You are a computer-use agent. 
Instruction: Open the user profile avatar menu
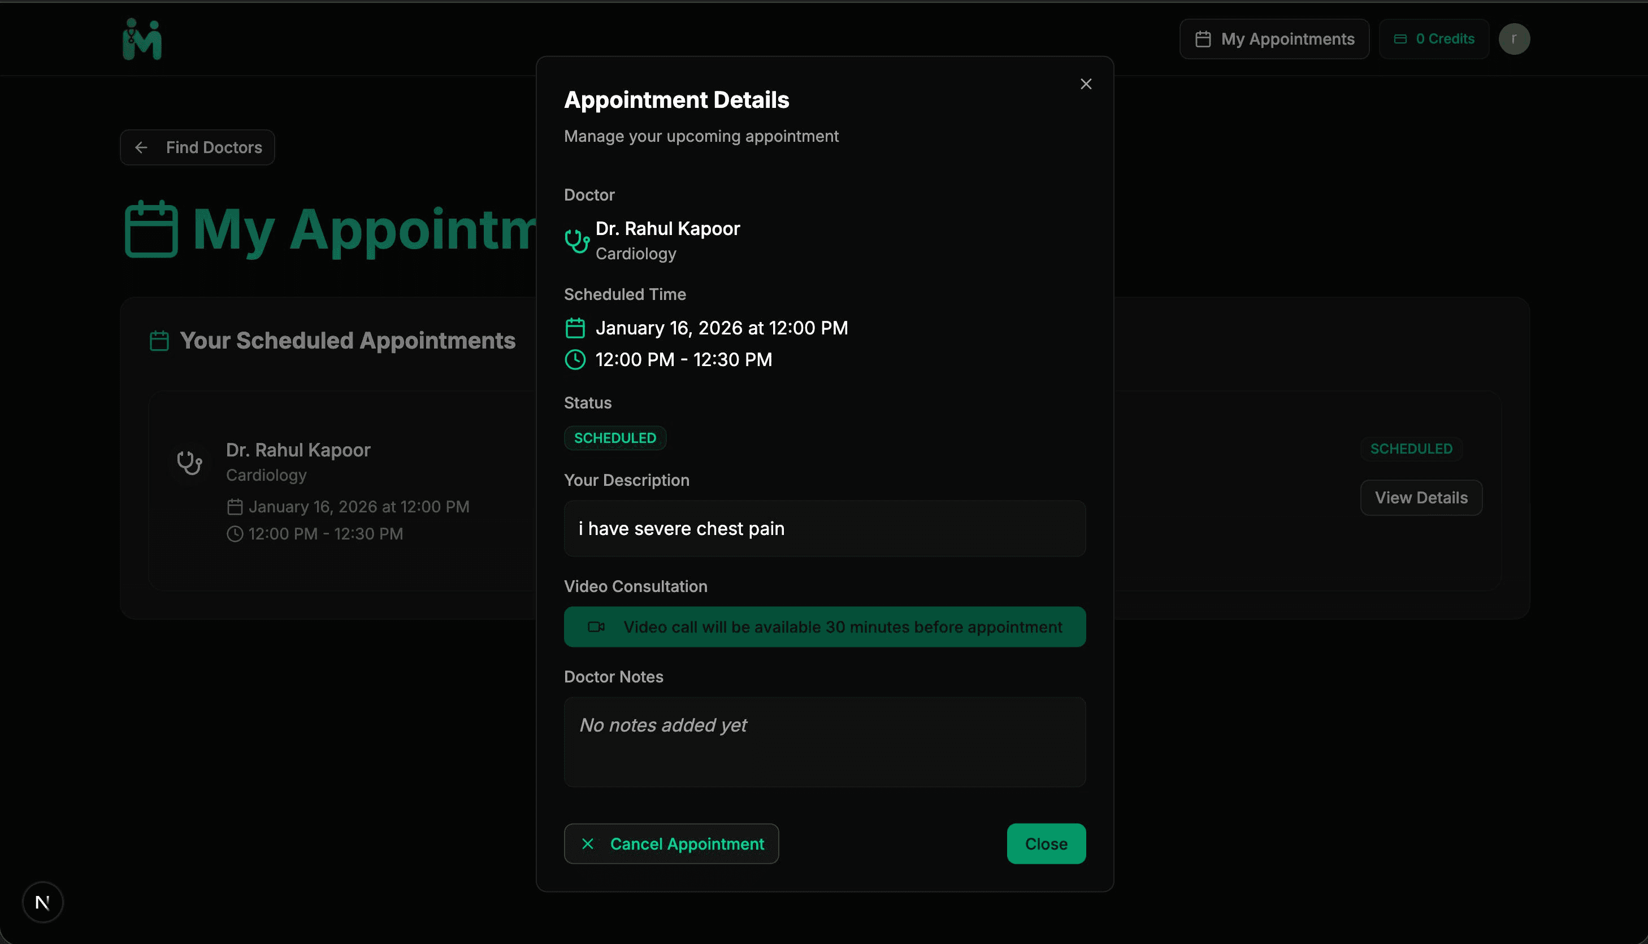coord(1515,39)
